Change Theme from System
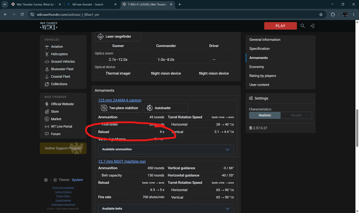The image size is (359, 213). (x=77, y=180)
